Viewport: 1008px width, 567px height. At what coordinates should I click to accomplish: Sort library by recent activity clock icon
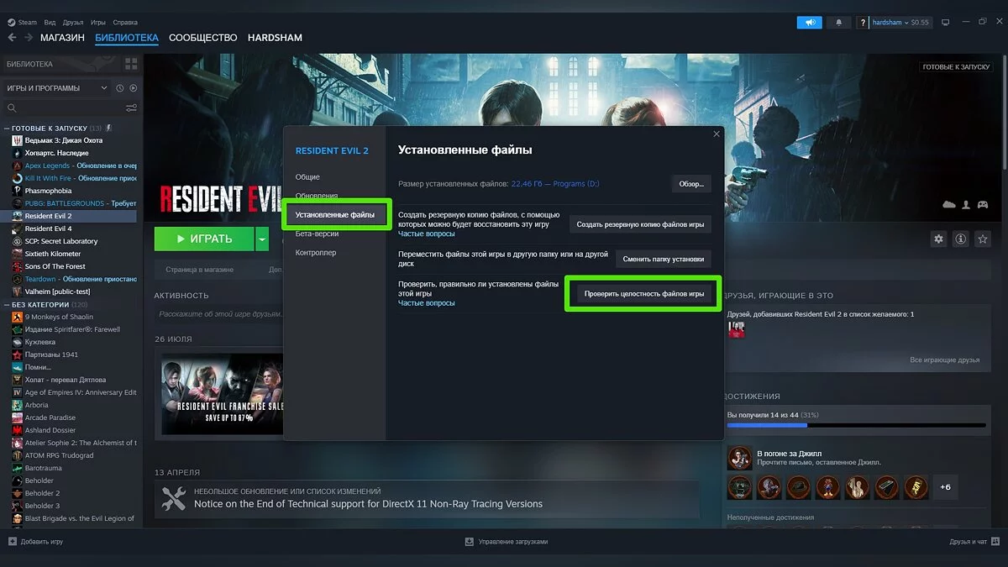point(120,88)
